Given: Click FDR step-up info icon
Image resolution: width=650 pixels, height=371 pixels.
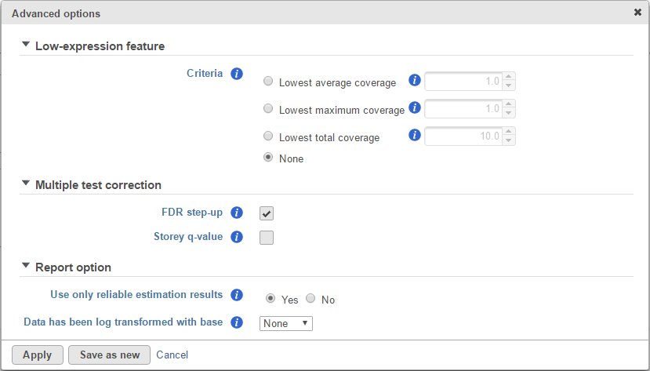Looking at the screenshot, I should click(237, 213).
